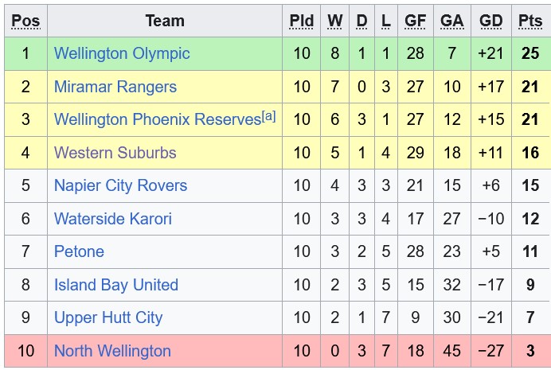Click the D column header

tap(361, 21)
